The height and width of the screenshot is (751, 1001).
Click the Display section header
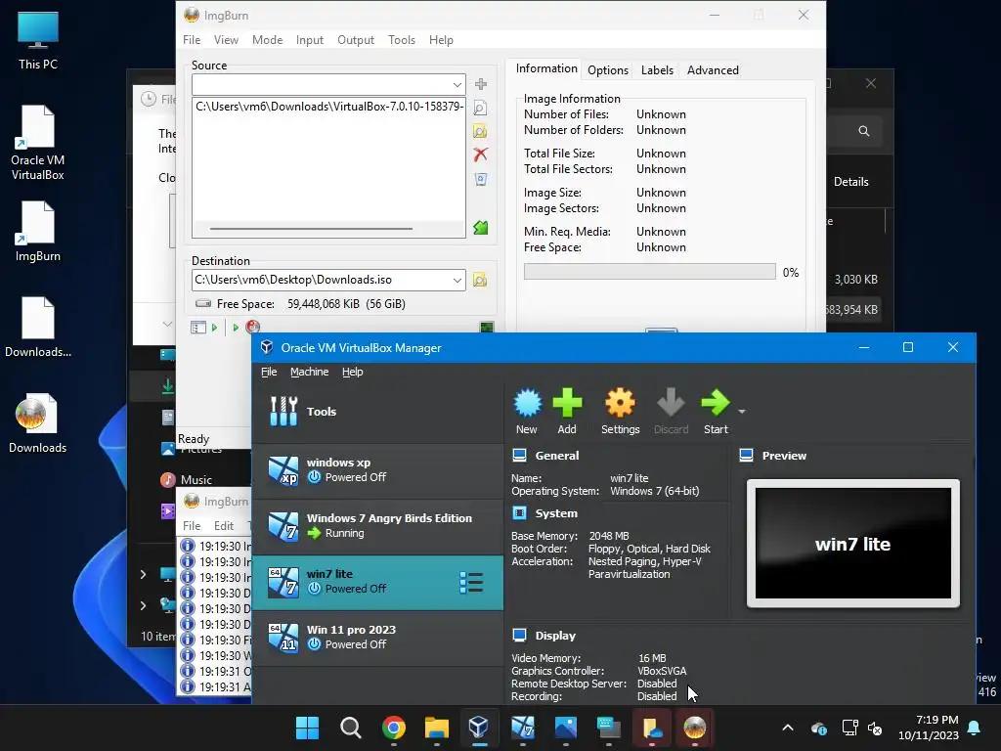pyautogui.click(x=555, y=636)
